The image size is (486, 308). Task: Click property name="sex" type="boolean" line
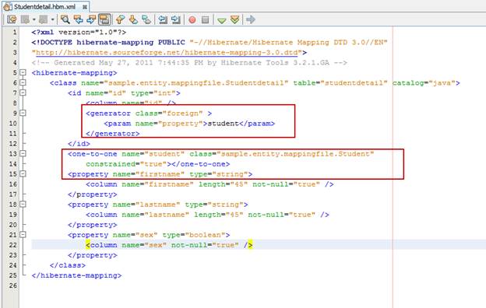149,235
